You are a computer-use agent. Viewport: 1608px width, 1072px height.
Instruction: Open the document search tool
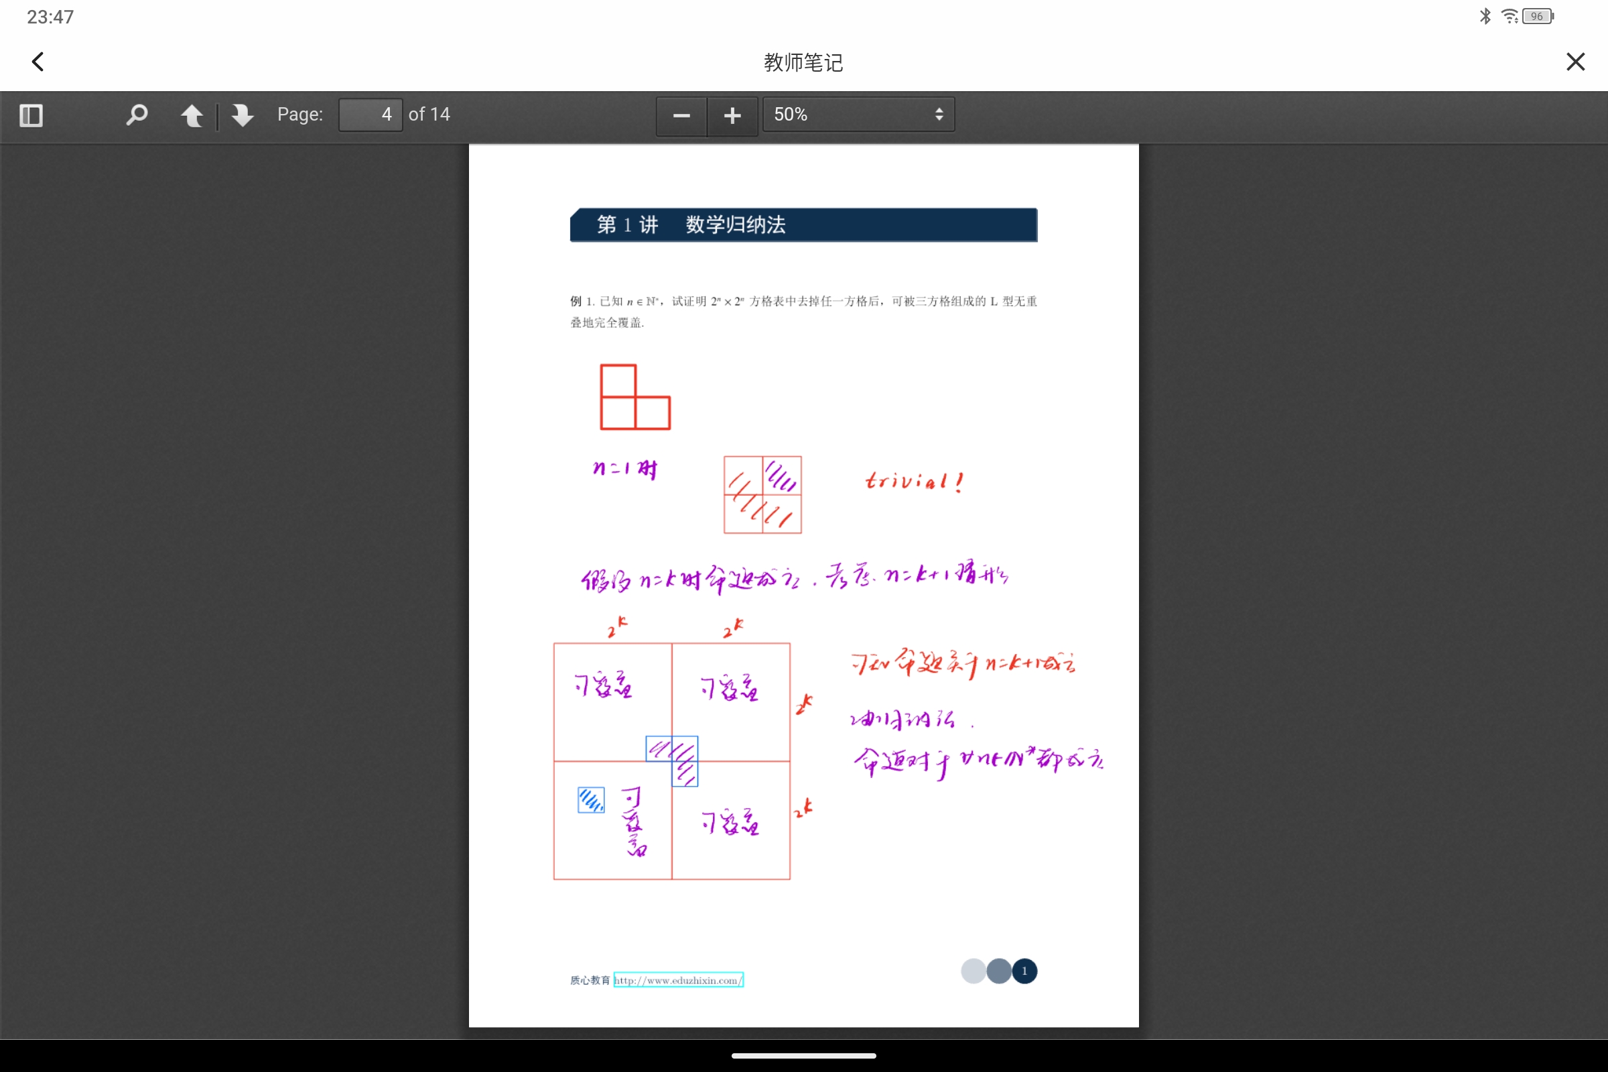(x=137, y=115)
